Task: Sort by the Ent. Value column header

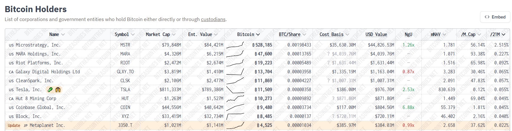Action: coord(203,34)
